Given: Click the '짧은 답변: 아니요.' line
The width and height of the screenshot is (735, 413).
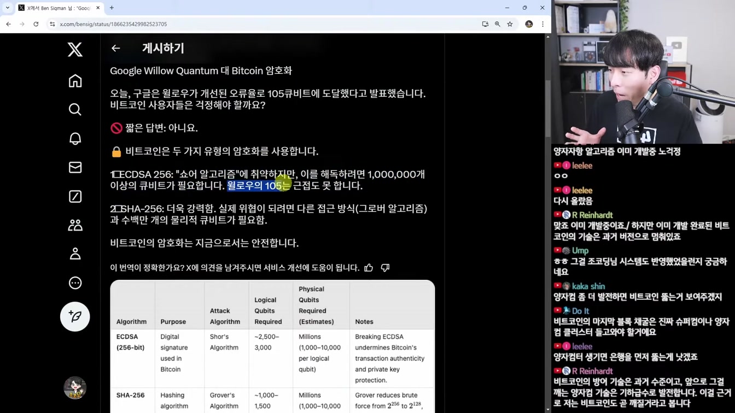Looking at the screenshot, I should [x=154, y=128].
